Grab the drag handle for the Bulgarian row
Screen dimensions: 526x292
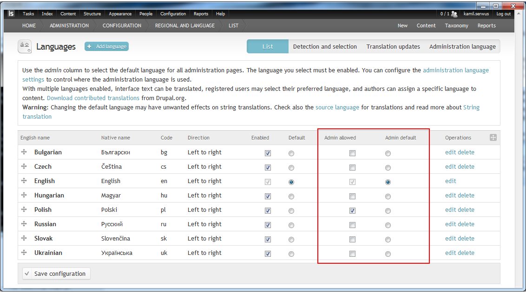coord(24,152)
